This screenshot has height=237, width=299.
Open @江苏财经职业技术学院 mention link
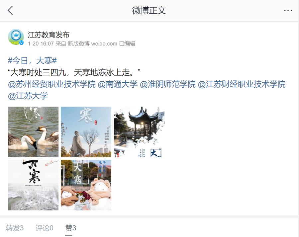pyautogui.click(x=242, y=84)
